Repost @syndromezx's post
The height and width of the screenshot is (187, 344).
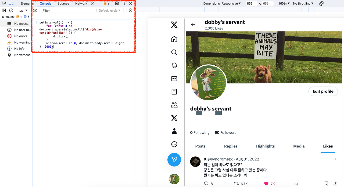[x=236, y=184]
